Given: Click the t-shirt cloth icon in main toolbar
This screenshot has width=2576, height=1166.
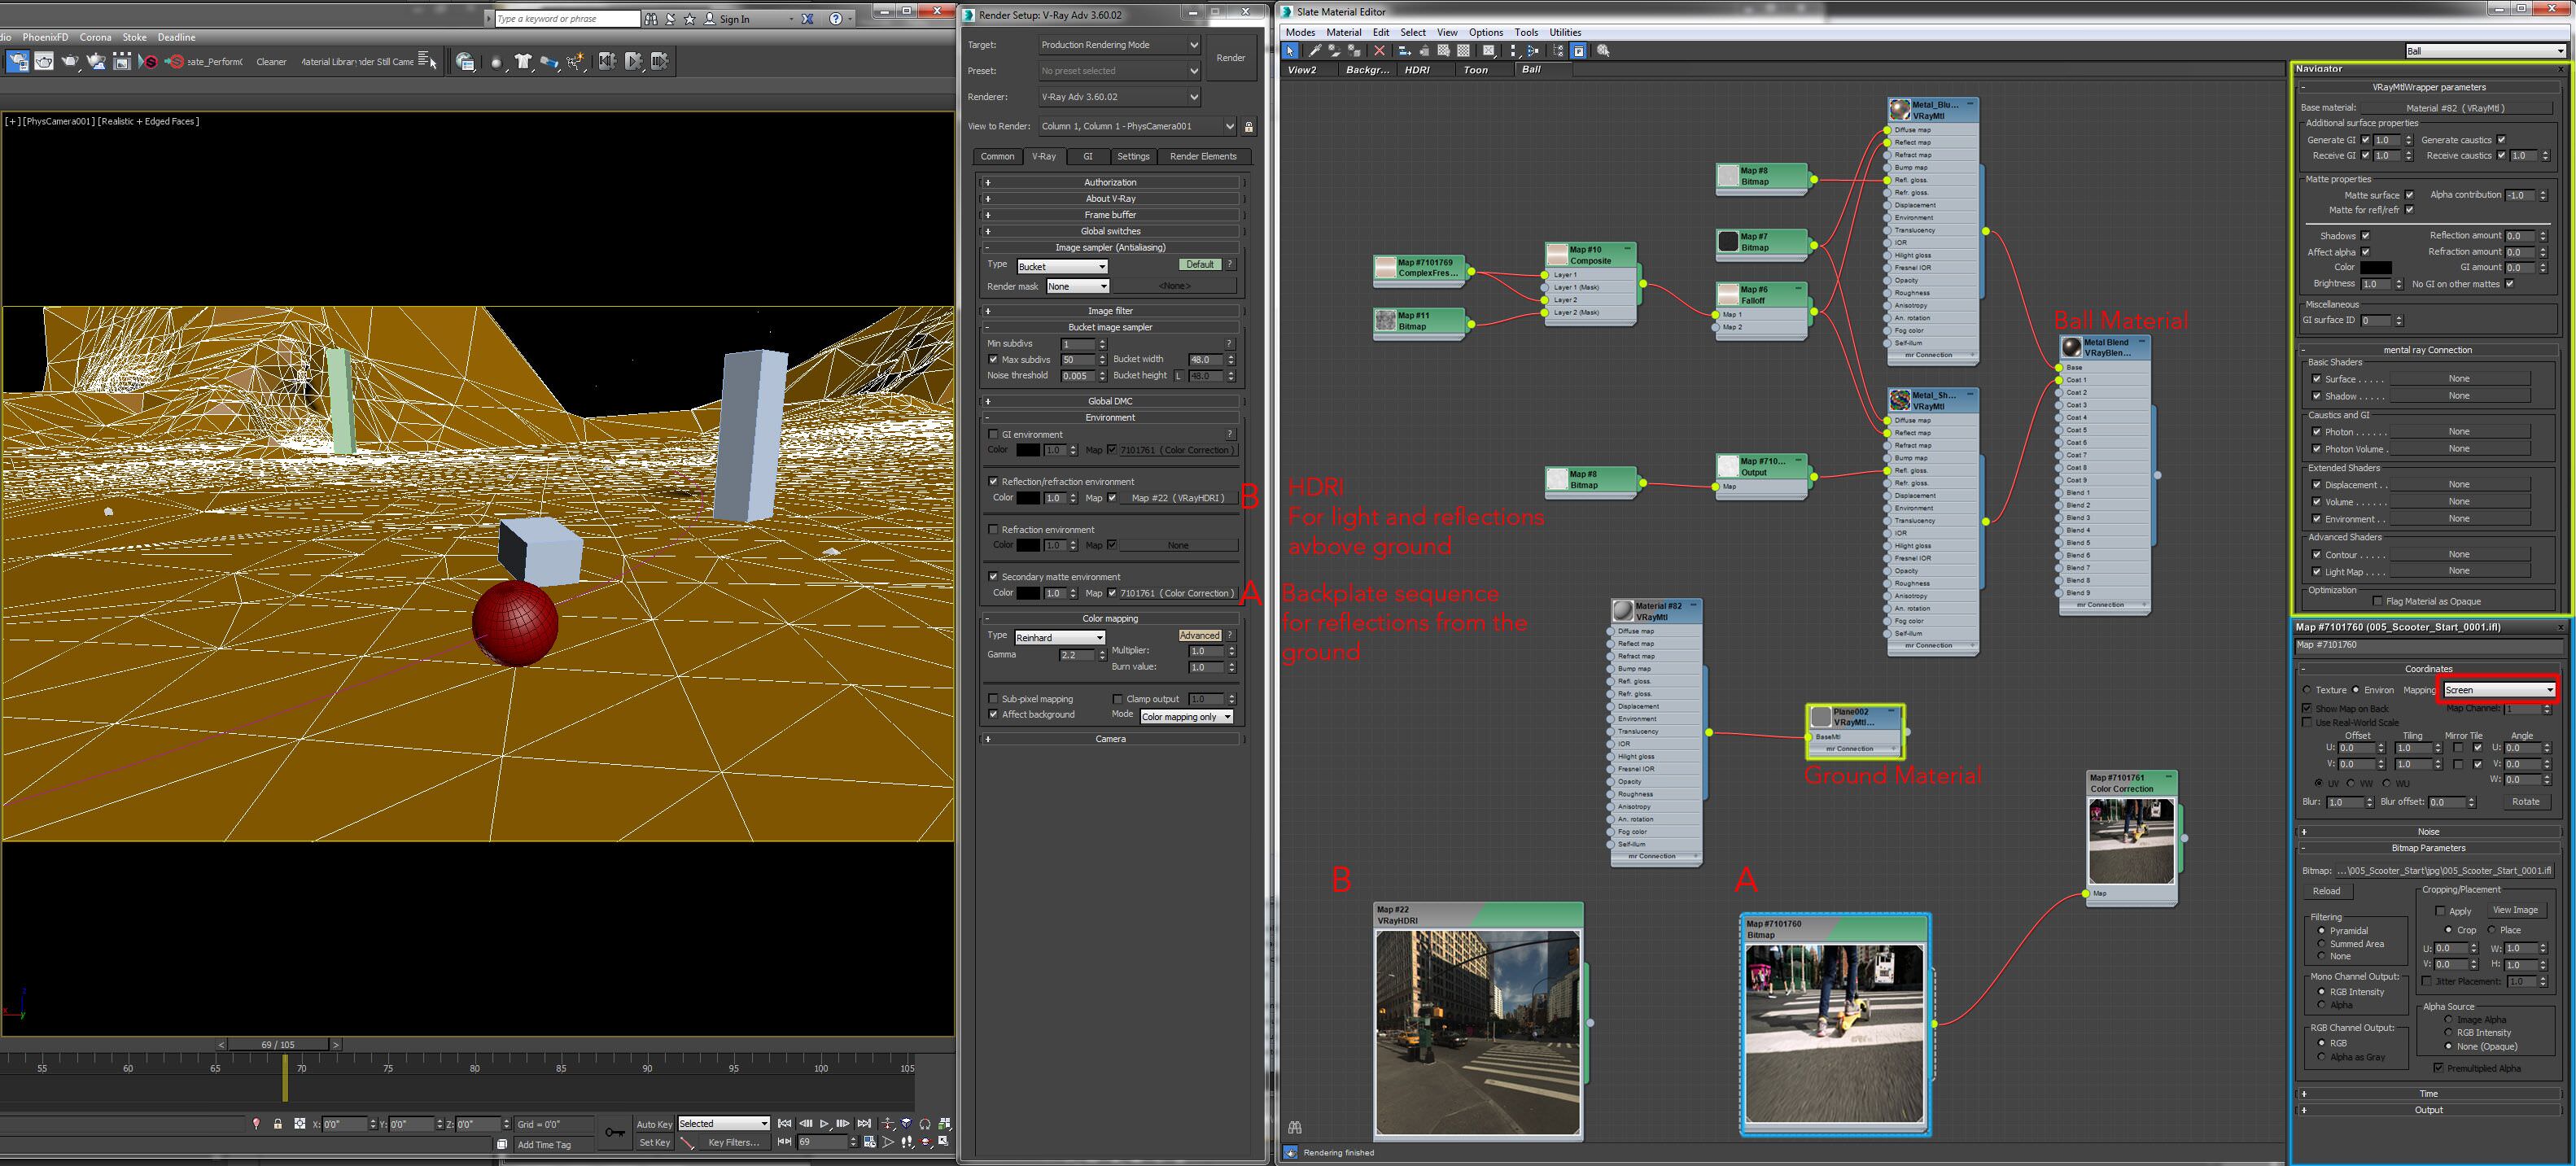Looking at the screenshot, I should coord(524,62).
